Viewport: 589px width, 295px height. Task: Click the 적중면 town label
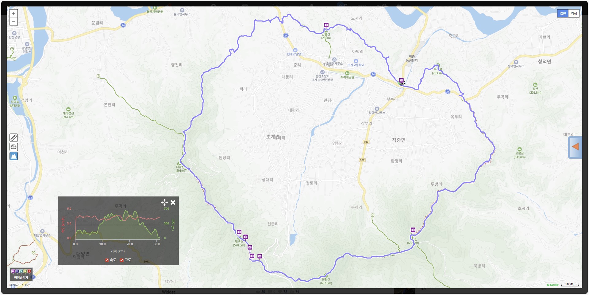pos(398,140)
